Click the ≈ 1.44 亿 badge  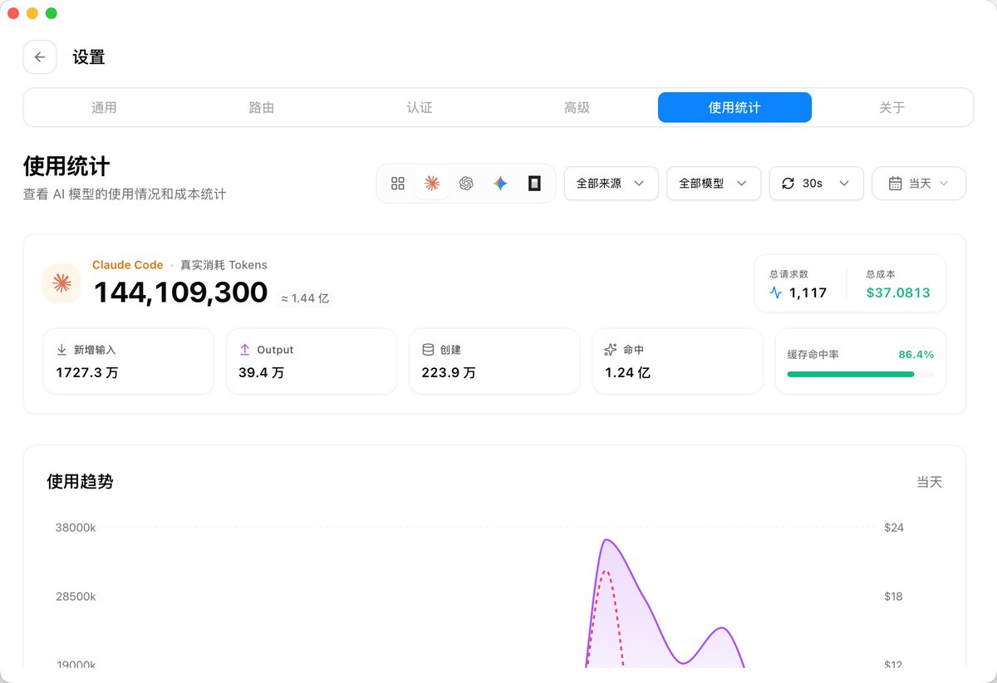(305, 297)
